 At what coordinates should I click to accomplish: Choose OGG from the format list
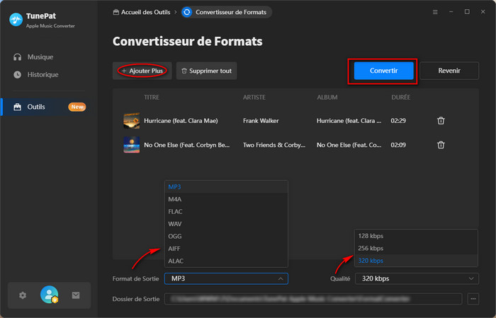coord(226,236)
